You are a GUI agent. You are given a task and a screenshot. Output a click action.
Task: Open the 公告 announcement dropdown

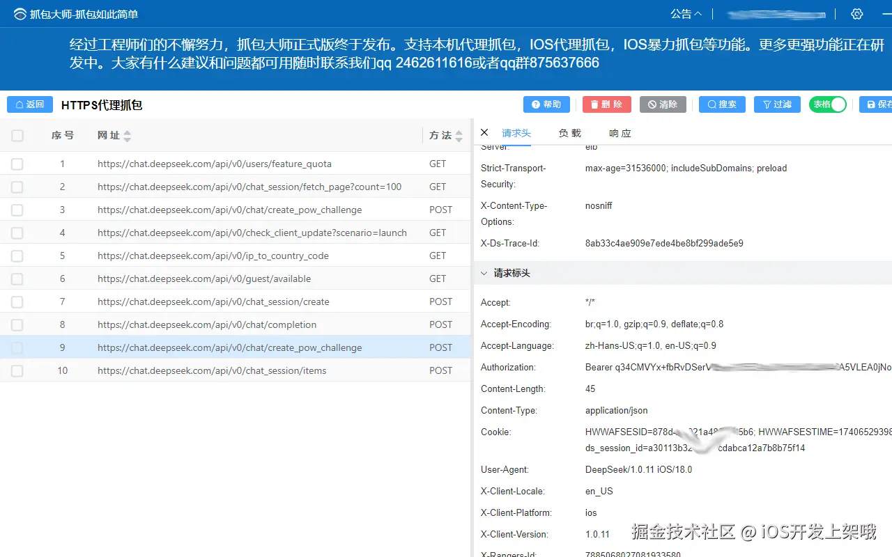[686, 14]
